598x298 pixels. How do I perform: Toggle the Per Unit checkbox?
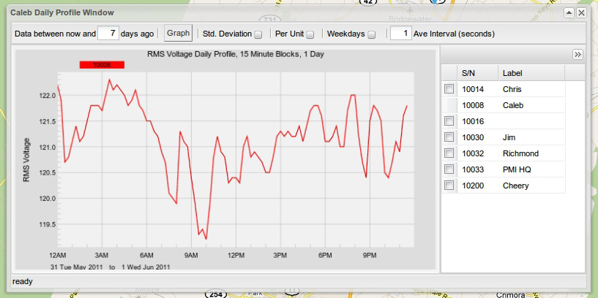(310, 34)
